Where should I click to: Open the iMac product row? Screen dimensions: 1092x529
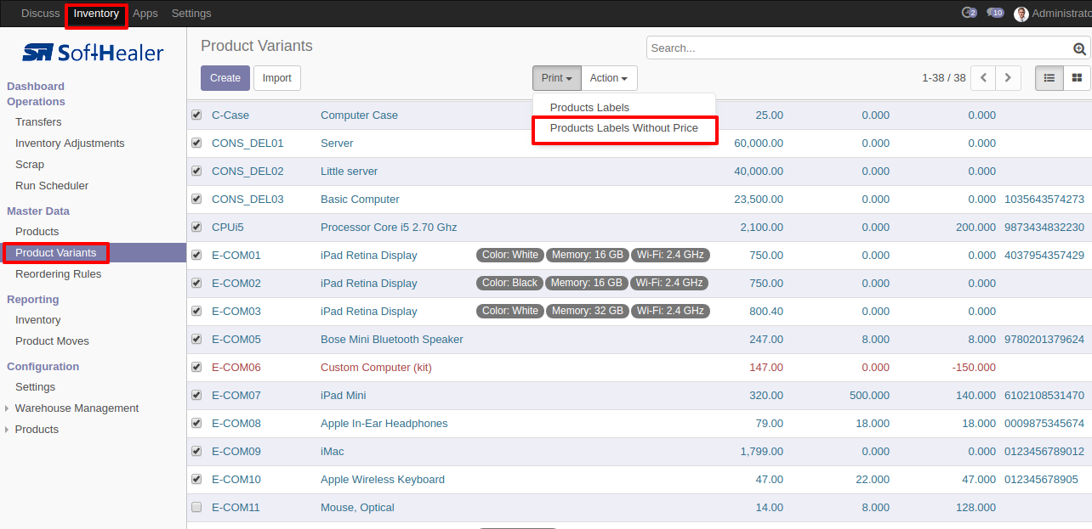[333, 452]
